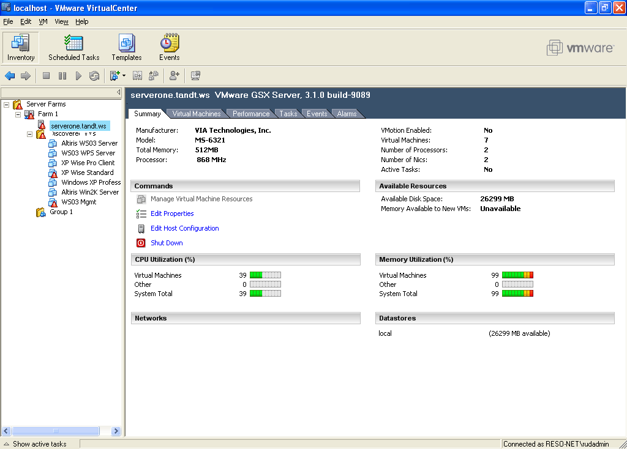The width and height of the screenshot is (627, 449).
Task: Click the Stop virtual machine toolbar icon
Action: click(x=46, y=76)
